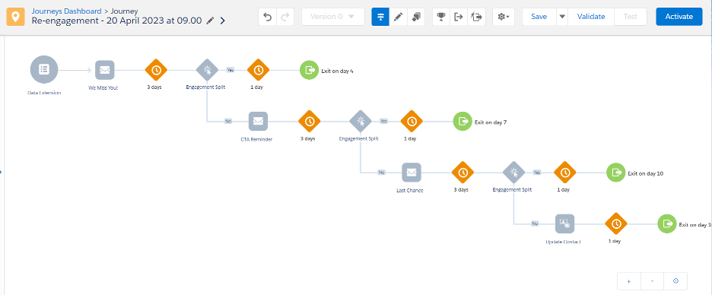Select the pencil edit mode icon in the toolbar

[399, 17]
